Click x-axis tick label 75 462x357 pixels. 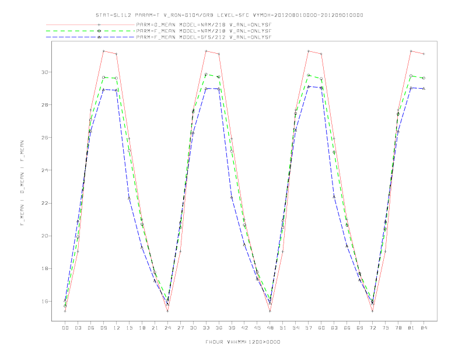[386, 328]
